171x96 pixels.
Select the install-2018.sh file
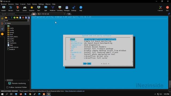pos(13,47)
